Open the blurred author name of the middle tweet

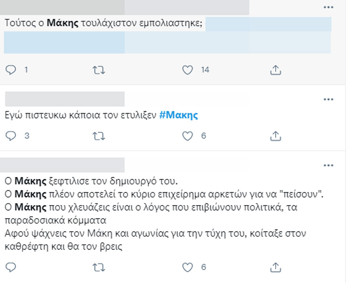pyautogui.click(x=65, y=99)
